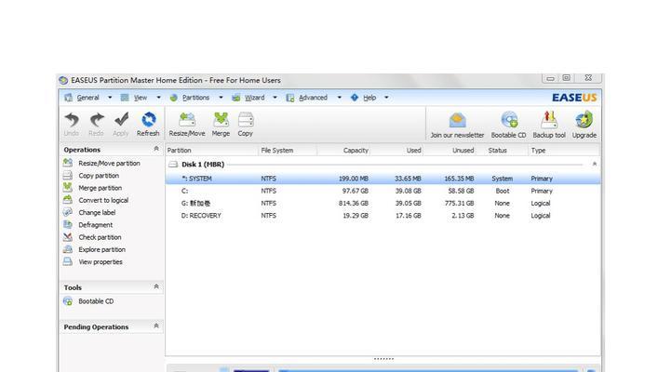Collapse the Disk 1 (MBR) group
658x372 pixels.
coord(594,164)
